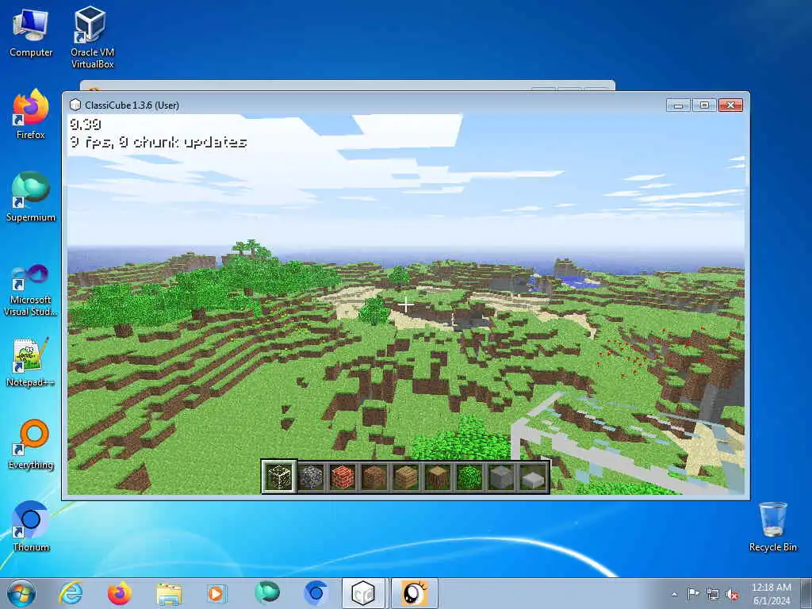The image size is (812, 609).
Task: Select the cobblestone block in the hotbar
Action: pyautogui.click(x=311, y=477)
